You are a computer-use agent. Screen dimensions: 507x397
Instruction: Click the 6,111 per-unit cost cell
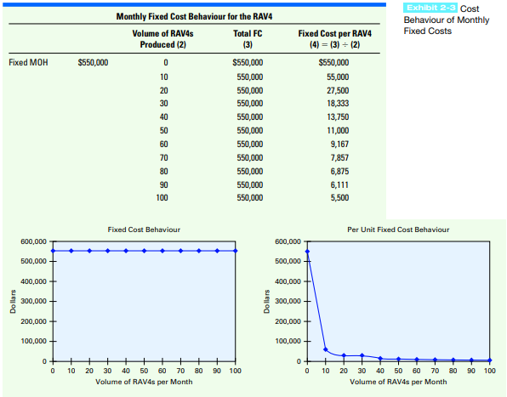pyautogui.click(x=339, y=184)
